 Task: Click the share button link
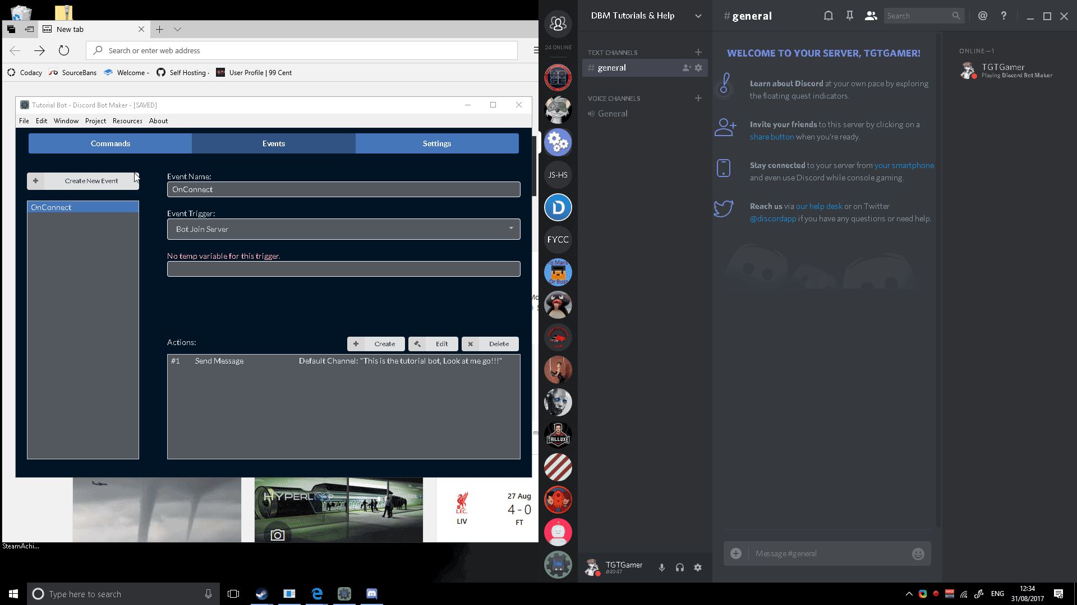click(772, 137)
